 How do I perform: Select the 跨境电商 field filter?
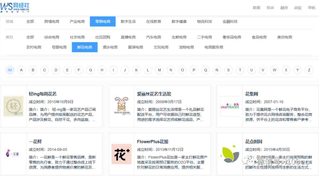[52, 21]
